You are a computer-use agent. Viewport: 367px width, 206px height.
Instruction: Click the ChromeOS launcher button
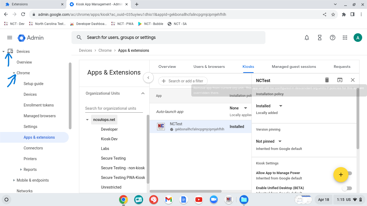(x=7, y=200)
